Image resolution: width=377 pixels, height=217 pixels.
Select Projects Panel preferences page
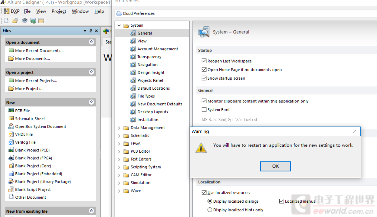pyautogui.click(x=150, y=80)
